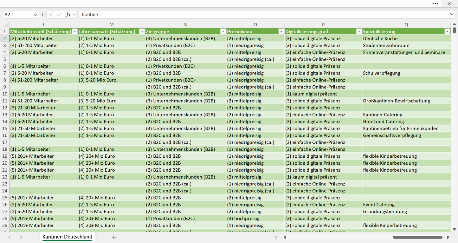Select cell Großkantinen-Bewirtschaftung
The image size is (458, 243).
[x=406, y=101]
